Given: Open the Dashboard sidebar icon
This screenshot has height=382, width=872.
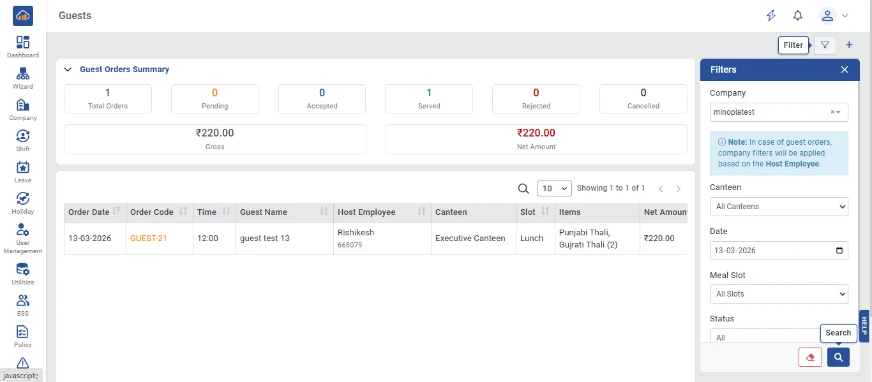Looking at the screenshot, I should coord(23,47).
